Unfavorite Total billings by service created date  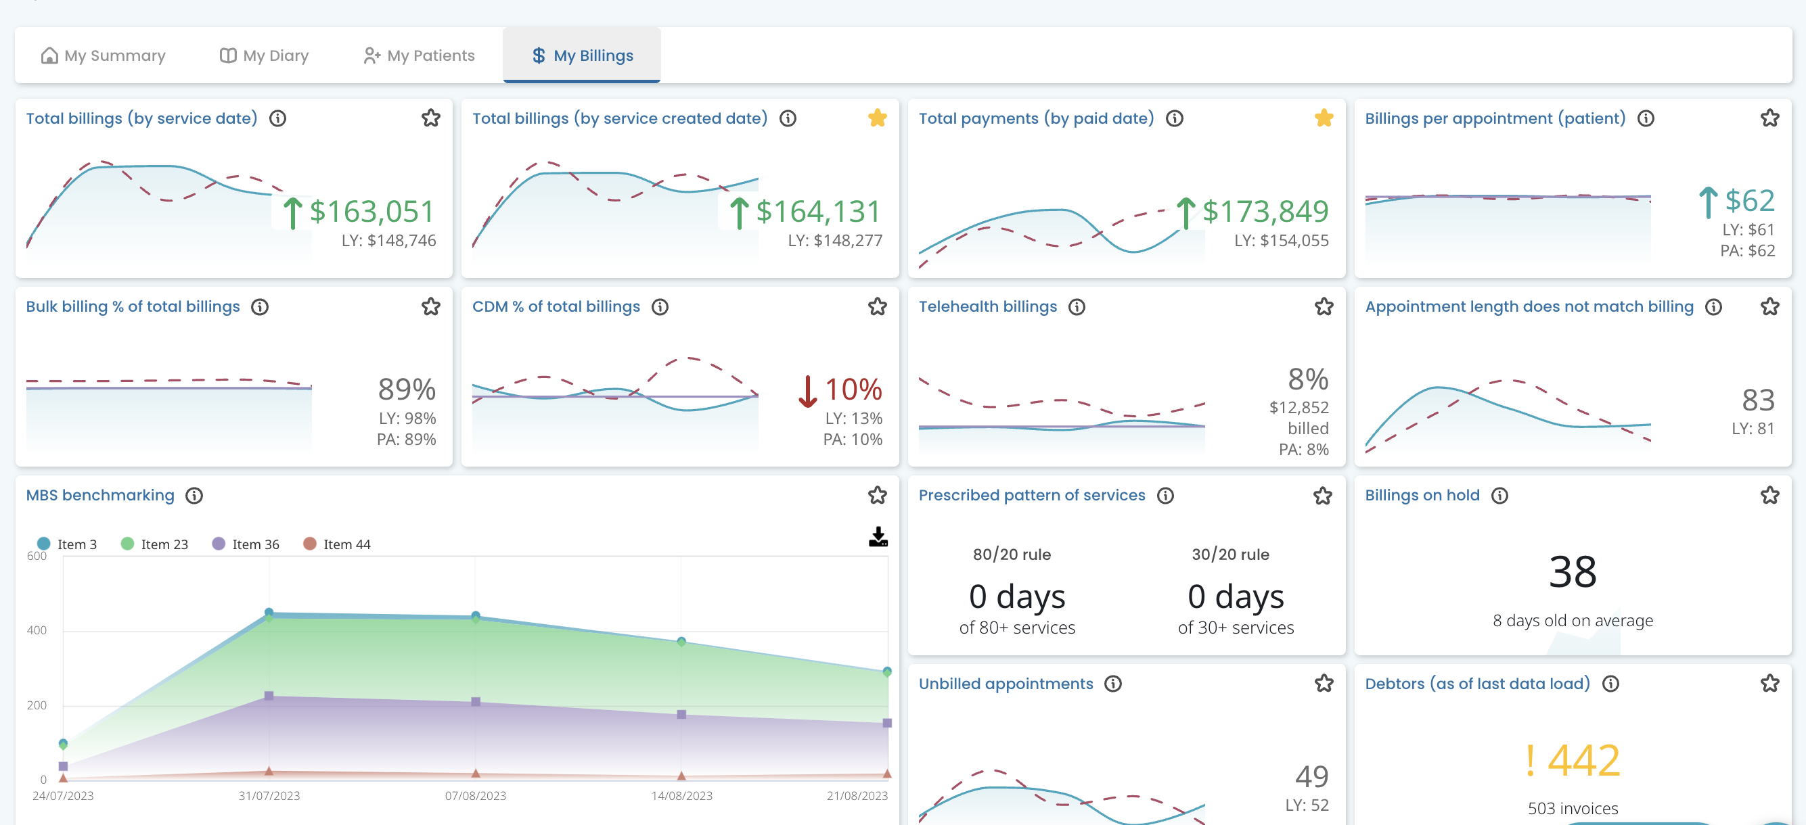point(876,118)
